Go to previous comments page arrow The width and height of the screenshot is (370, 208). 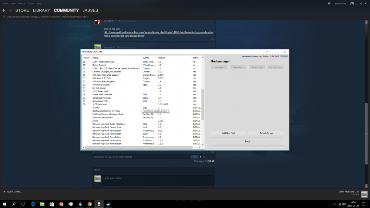[x=195, y=157]
